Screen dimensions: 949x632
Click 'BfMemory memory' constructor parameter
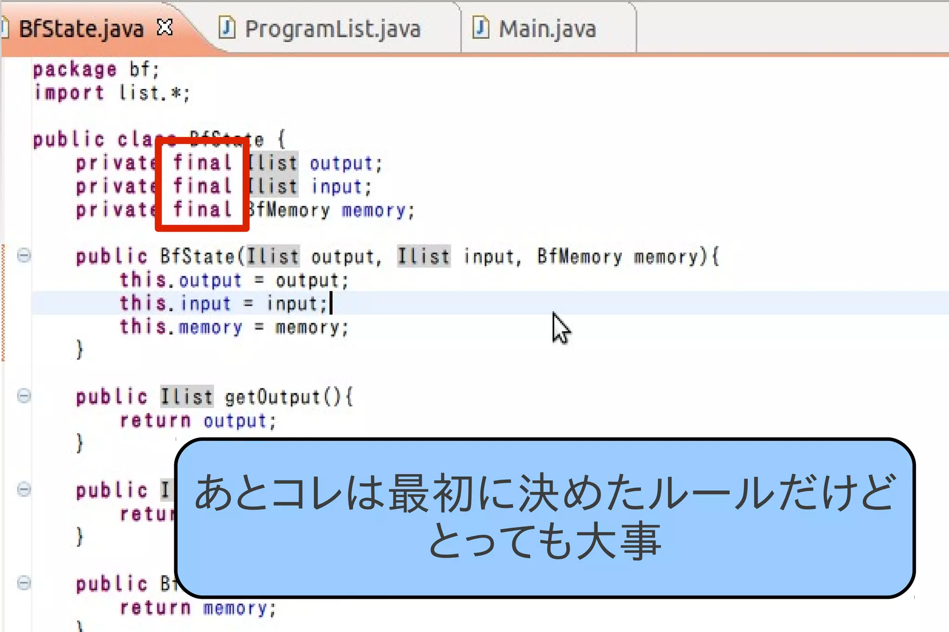(x=618, y=257)
